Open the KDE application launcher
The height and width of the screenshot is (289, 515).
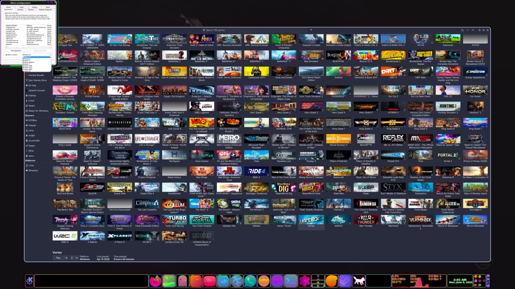point(29,281)
